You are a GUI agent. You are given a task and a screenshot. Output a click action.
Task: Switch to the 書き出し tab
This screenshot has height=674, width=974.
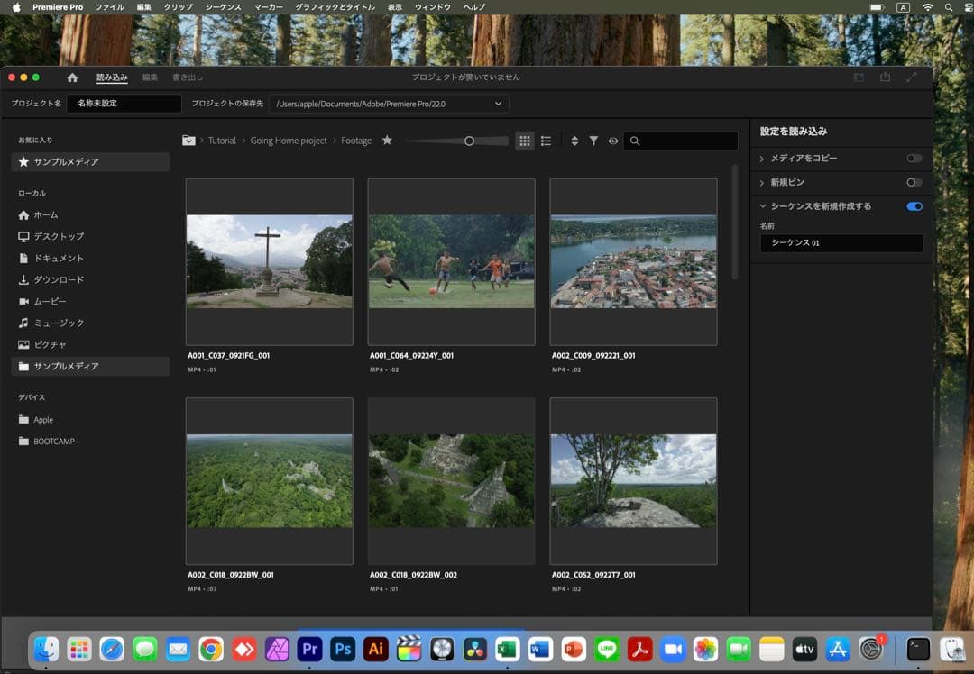pyautogui.click(x=189, y=77)
